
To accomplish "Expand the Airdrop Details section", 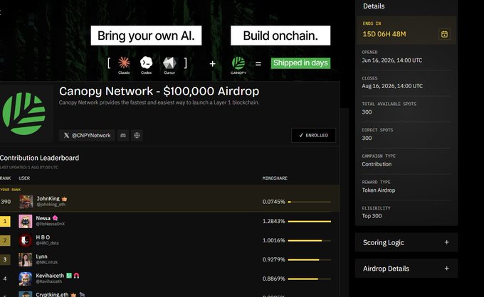I will 406,269.
